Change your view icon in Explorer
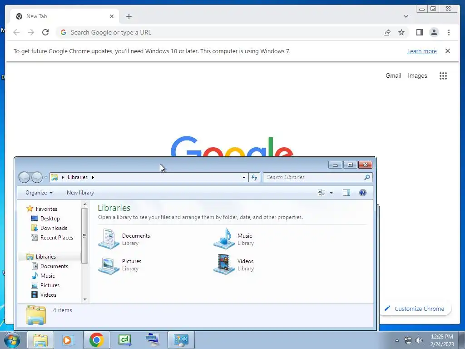 (322, 193)
